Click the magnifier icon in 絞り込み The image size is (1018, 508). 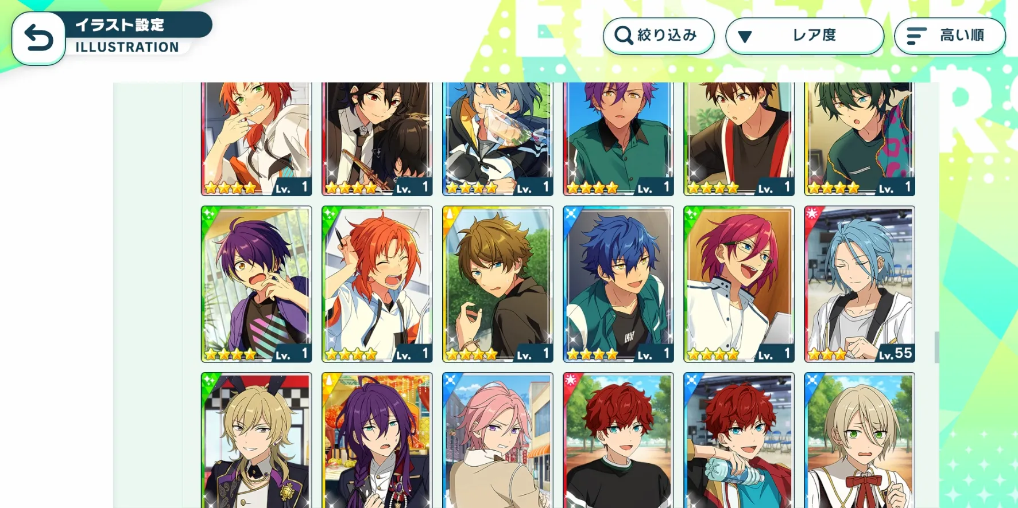(x=624, y=36)
